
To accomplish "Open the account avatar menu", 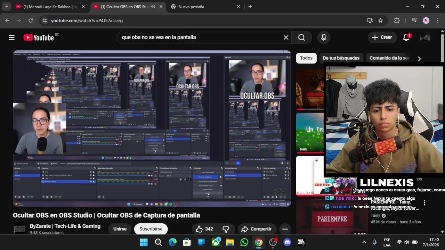I will [425, 37].
